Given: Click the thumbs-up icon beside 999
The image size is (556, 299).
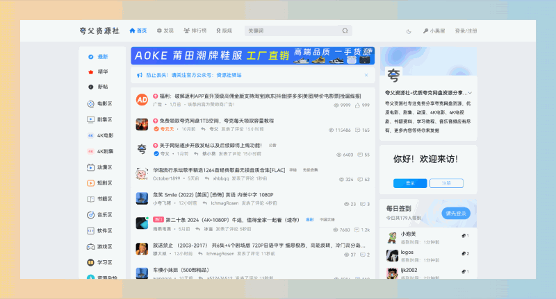Looking at the screenshot, I should [357, 105].
